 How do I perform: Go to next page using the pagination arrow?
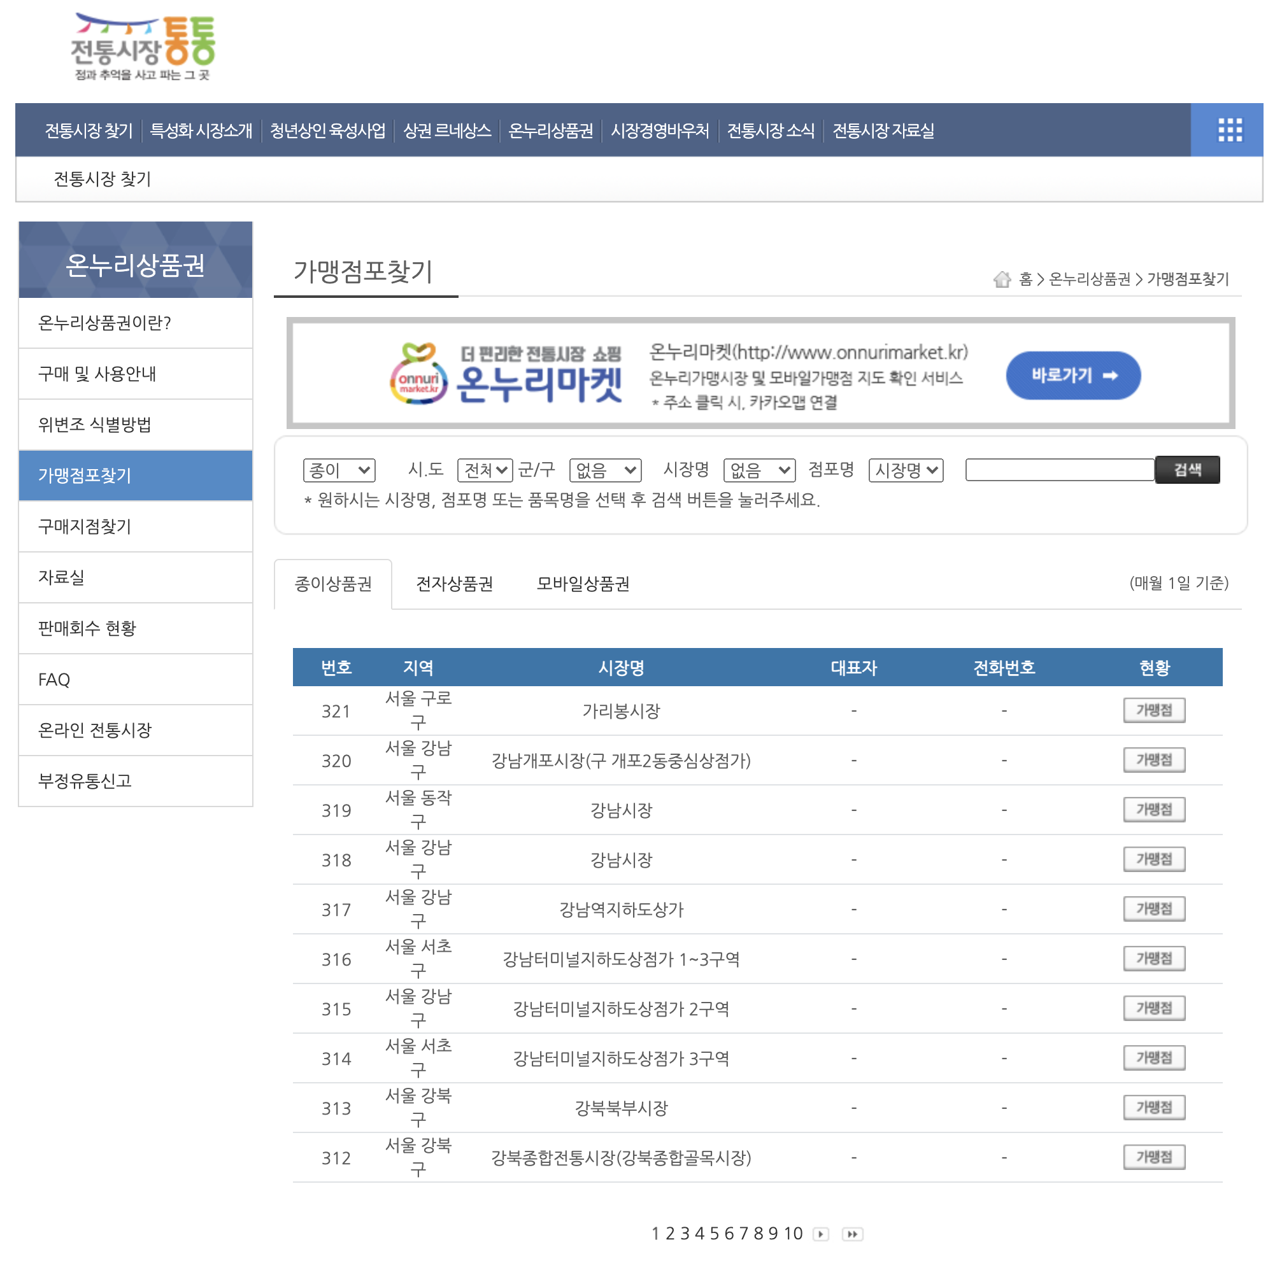[x=820, y=1234]
